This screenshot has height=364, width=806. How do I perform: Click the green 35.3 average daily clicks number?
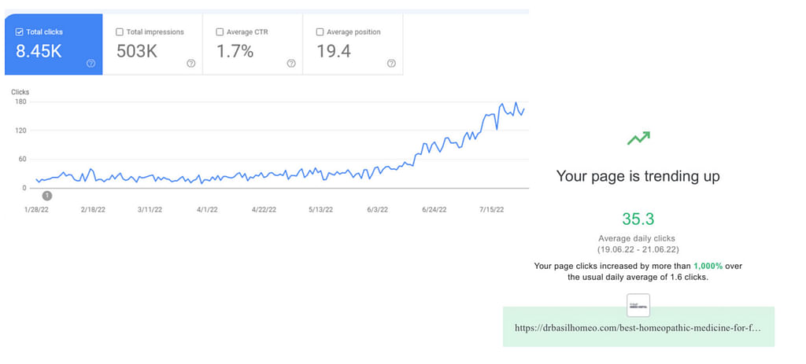point(638,219)
